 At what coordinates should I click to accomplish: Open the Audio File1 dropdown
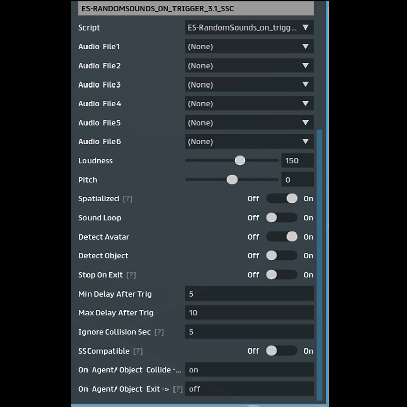point(249,46)
